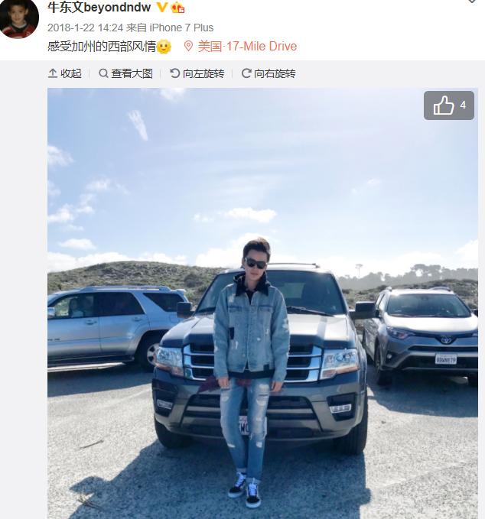485x519 pixels.
Task: Click the photo of man and SUV
Action: (262, 303)
